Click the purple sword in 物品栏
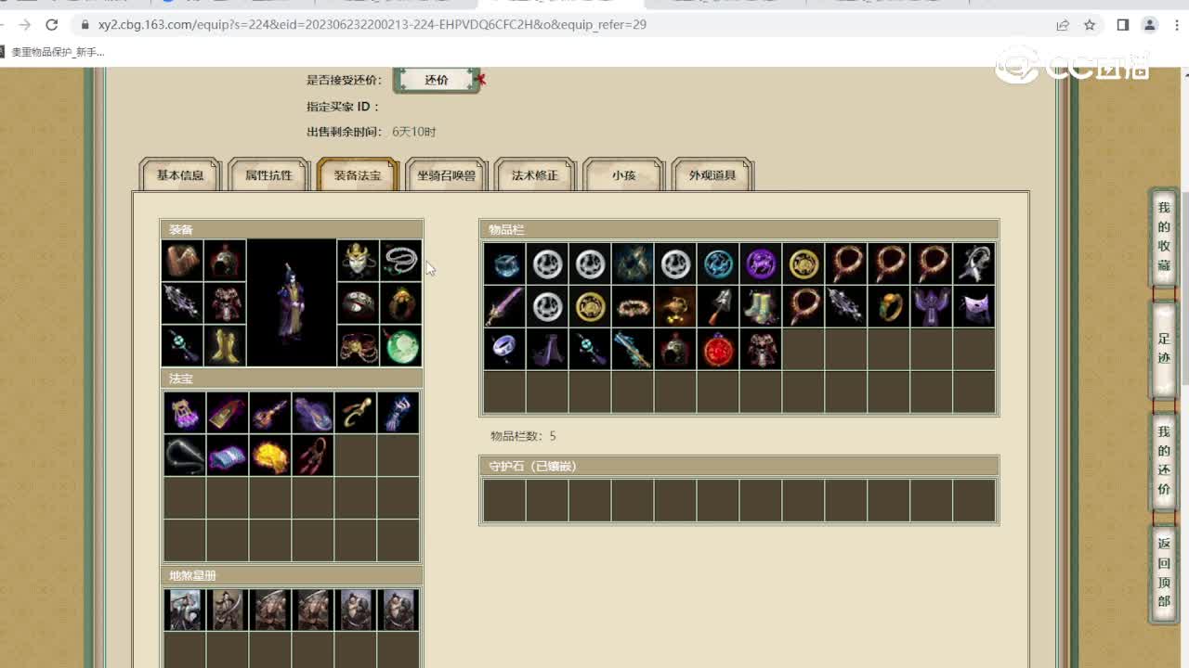The width and height of the screenshot is (1189, 668). pos(504,307)
